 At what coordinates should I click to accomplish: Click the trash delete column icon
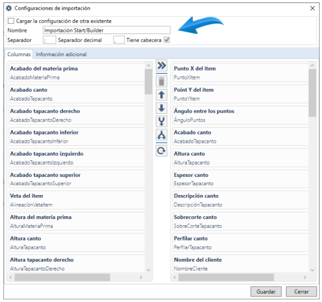pyautogui.click(x=161, y=81)
